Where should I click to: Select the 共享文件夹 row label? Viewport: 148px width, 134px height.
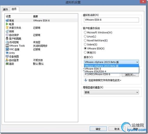15,28
